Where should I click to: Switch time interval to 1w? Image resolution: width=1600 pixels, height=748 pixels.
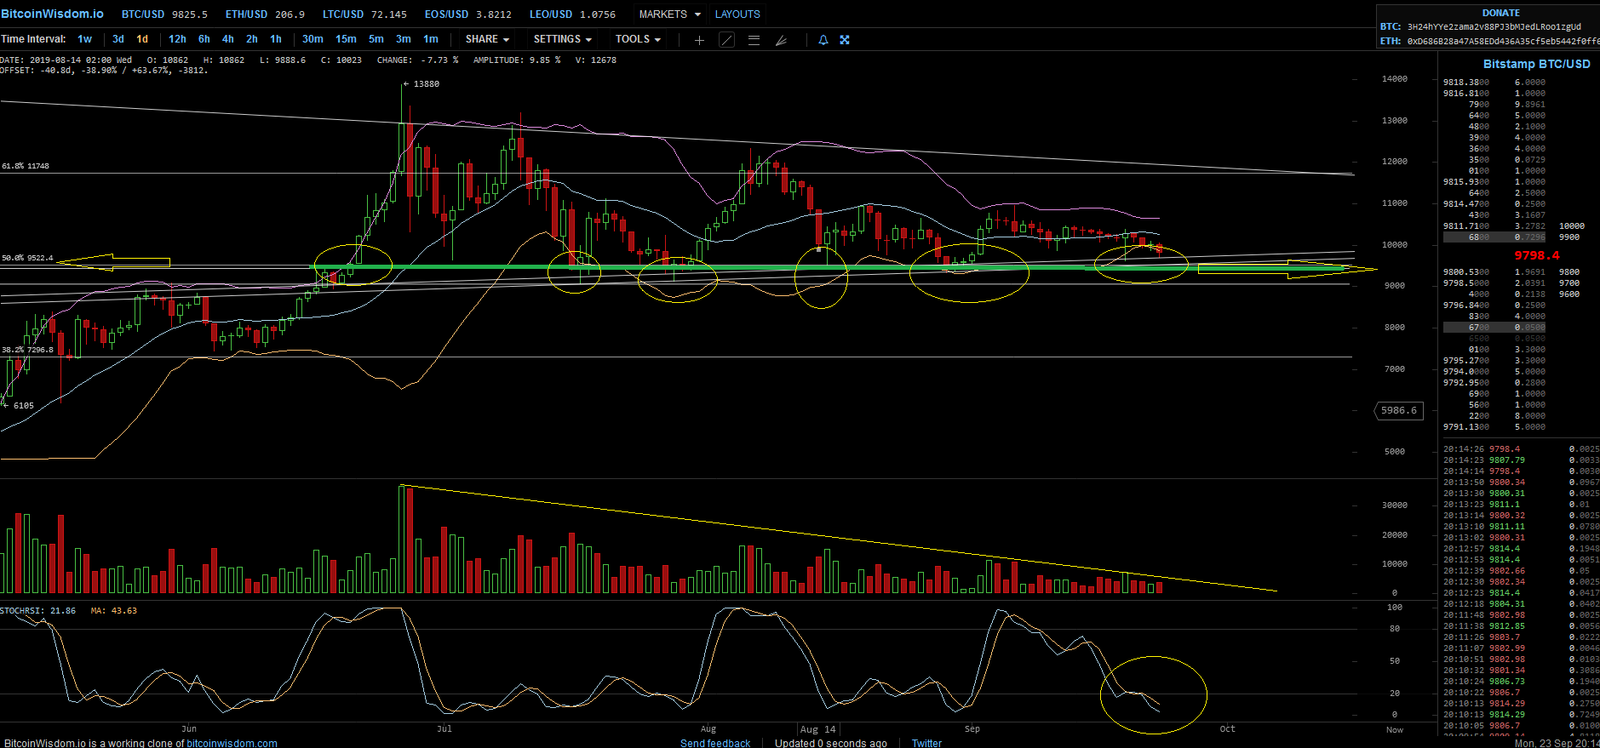[x=84, y=39]
